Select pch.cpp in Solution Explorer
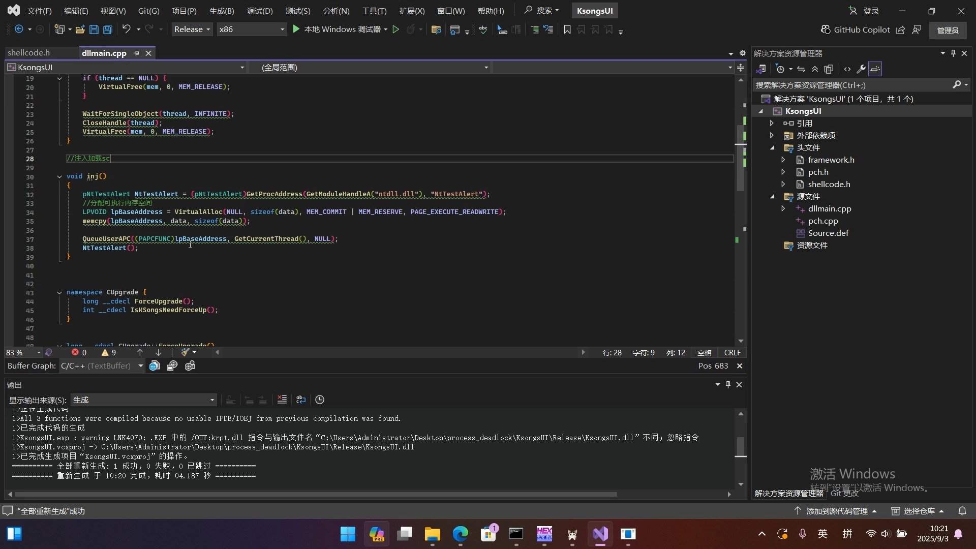 [x=822, y=221]
